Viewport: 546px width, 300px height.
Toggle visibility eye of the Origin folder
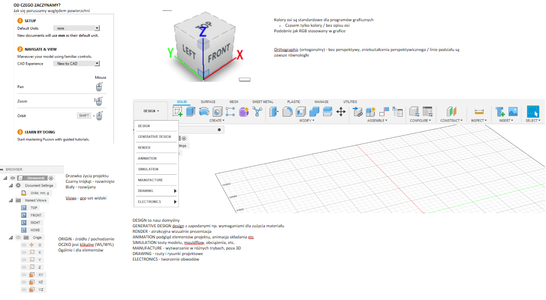[x=18, y=237]
